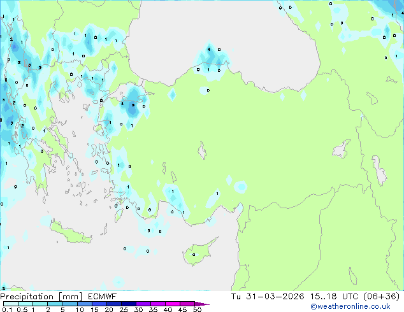This screenshot has width=404, height=312.
Task: Click the 'Precipitation [mm]' legend title
Action: coord(41,297)
